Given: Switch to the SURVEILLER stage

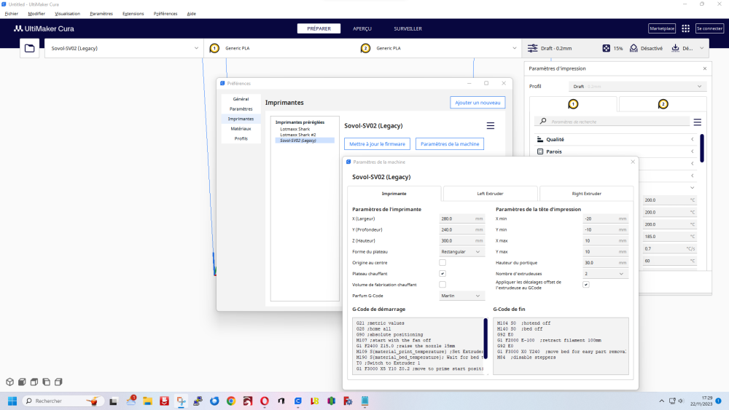Looking at the screenshot, I should pyautogui.click(x=408, y=29).
